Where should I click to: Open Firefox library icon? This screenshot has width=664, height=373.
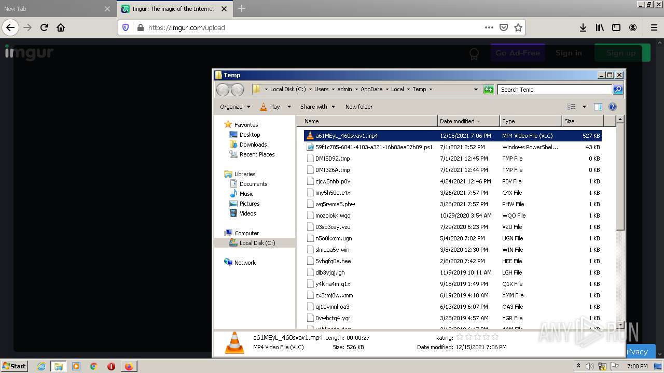pos(600,27)
